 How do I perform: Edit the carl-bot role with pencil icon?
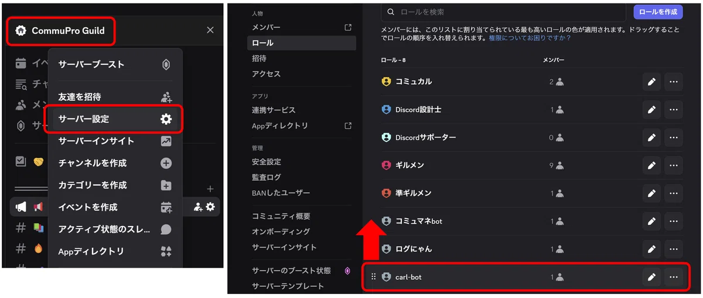pos(651,277)
